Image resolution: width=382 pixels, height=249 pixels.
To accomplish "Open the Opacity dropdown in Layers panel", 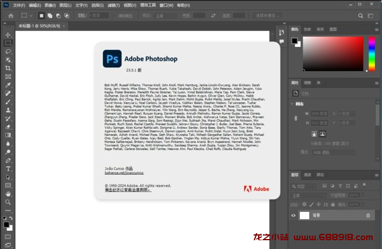I will tap(363, 195).
